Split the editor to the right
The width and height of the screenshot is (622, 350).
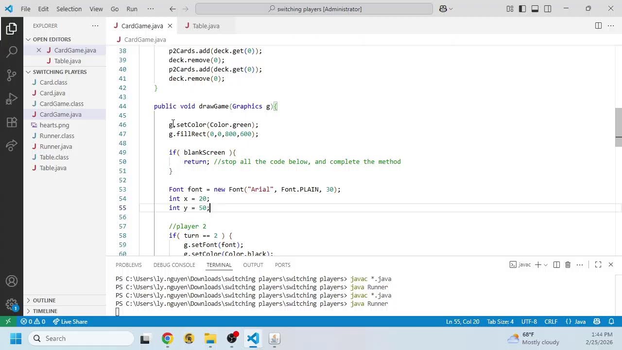tap(598, 26)
